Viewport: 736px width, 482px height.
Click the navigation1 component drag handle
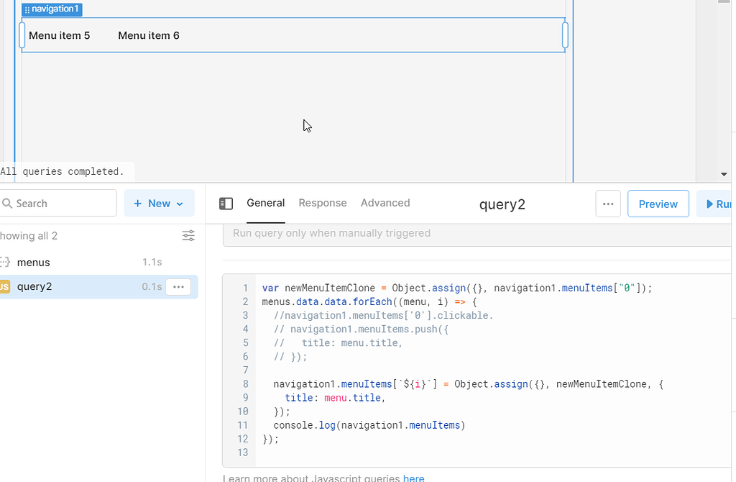point(27,9)
